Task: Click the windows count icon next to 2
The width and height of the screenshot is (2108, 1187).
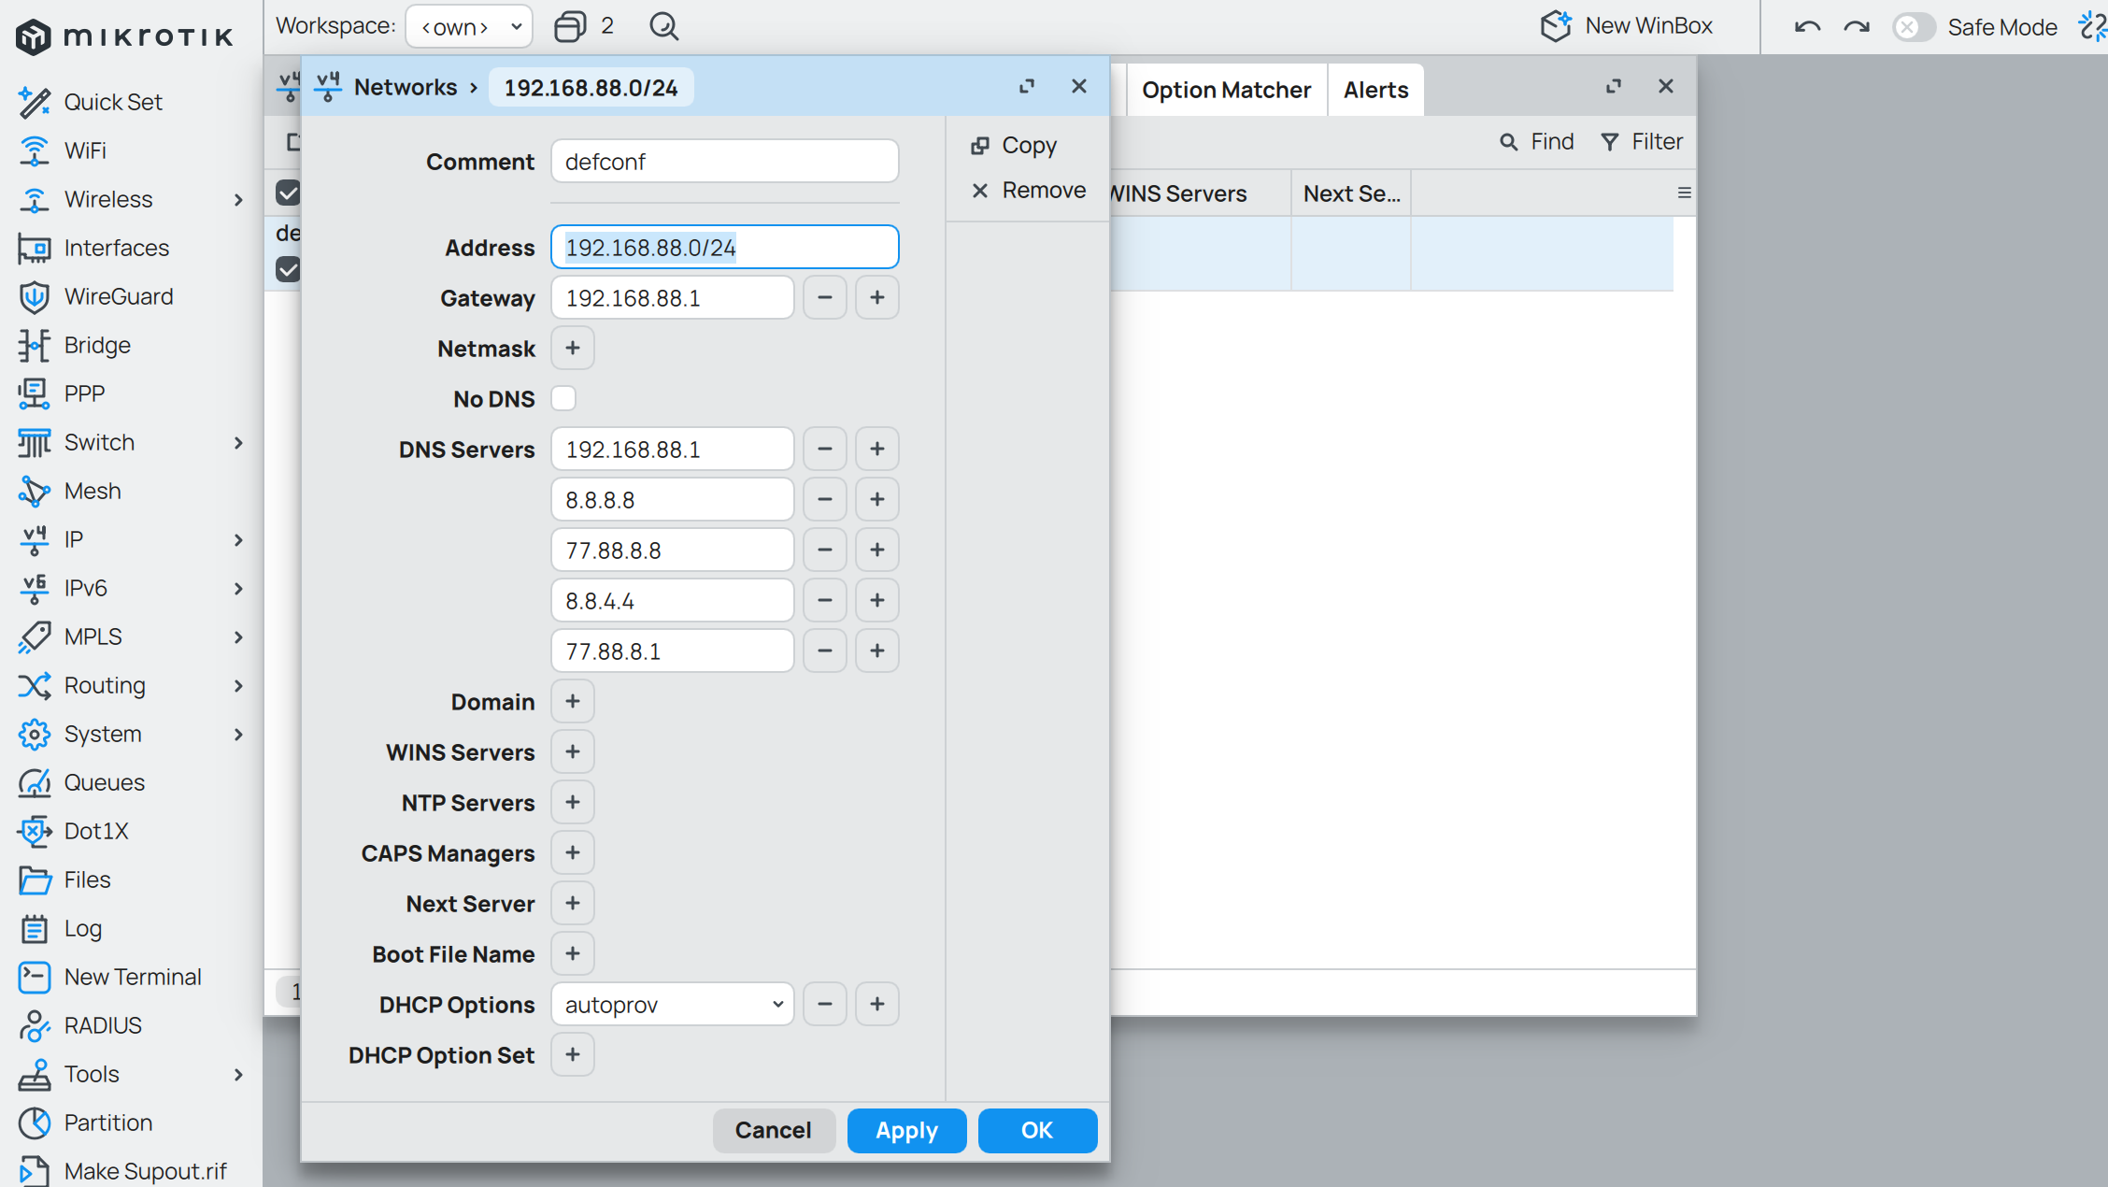Action: [x=569, y=26]
